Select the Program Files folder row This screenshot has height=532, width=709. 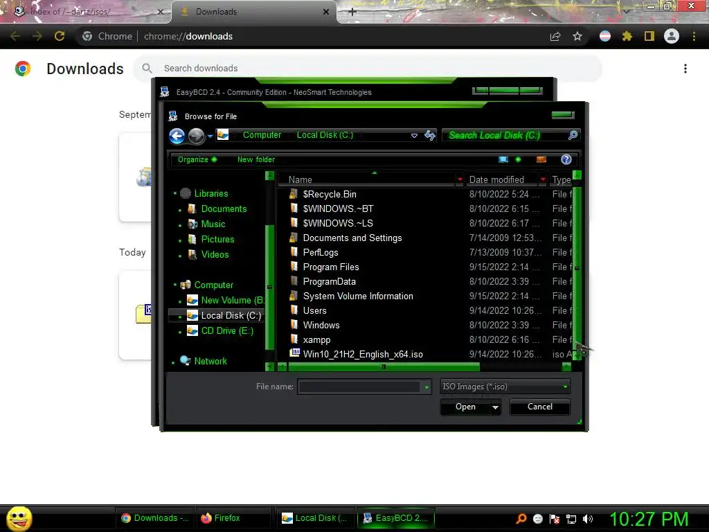[425, 267]
